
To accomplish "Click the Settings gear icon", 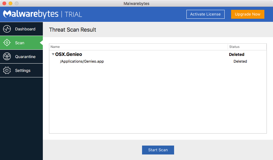I will pos(7,70).
